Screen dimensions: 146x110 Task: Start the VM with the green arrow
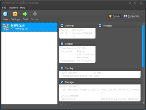click(x=25, y=14)
